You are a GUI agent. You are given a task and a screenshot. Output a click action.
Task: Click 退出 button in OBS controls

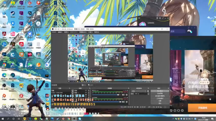[x=160, y=103]
